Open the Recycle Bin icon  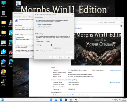point(4,14)
